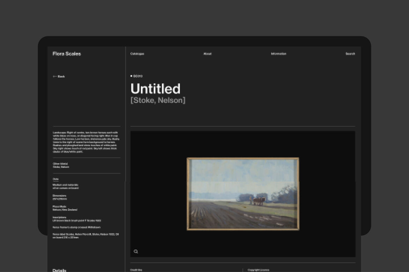Click the Flora Scales site title
This screenshot has height=272, width=409.
click(67, 54)
